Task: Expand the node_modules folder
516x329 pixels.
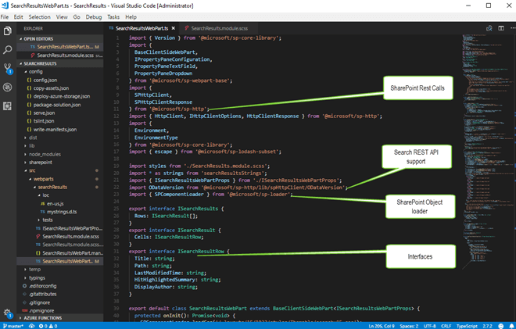Action: pyautogui.click(x=43, y=154)
